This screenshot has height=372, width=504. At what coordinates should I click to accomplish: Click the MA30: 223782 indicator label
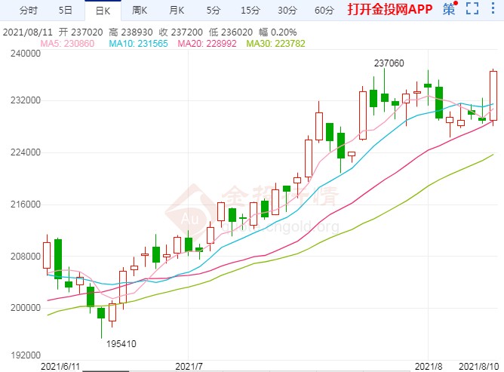pos(275,44)
